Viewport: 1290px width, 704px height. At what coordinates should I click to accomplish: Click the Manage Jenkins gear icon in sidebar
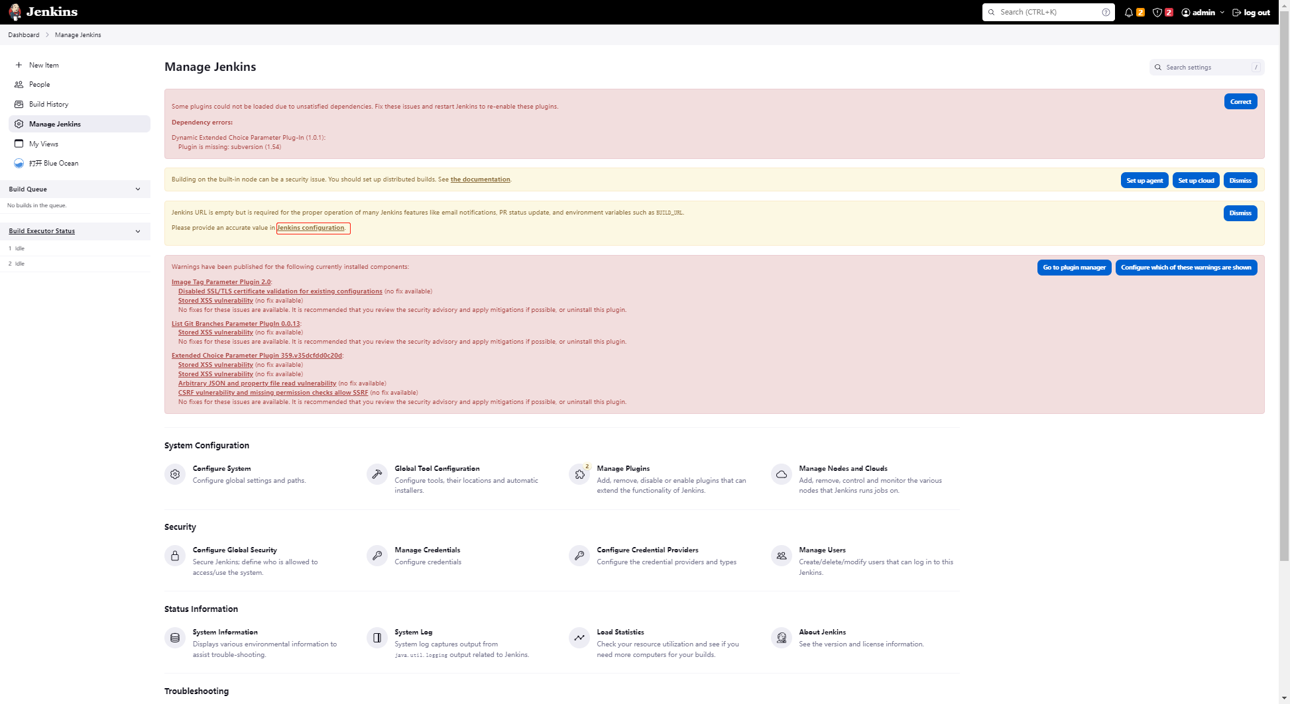click(19, 124)
